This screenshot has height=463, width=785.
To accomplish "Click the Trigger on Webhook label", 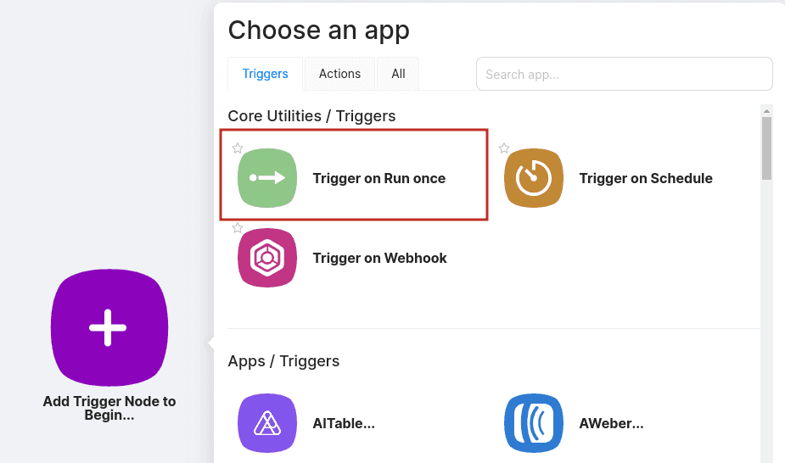I will [379, 258].
